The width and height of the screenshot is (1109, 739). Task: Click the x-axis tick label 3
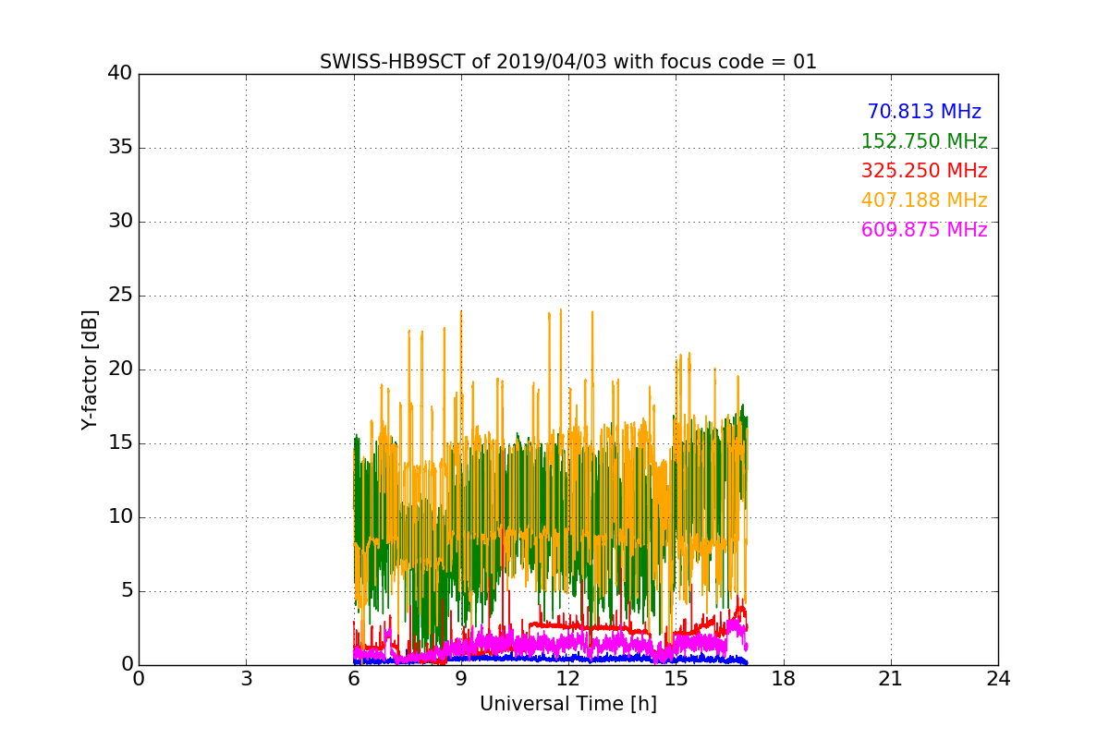point(246,679)
